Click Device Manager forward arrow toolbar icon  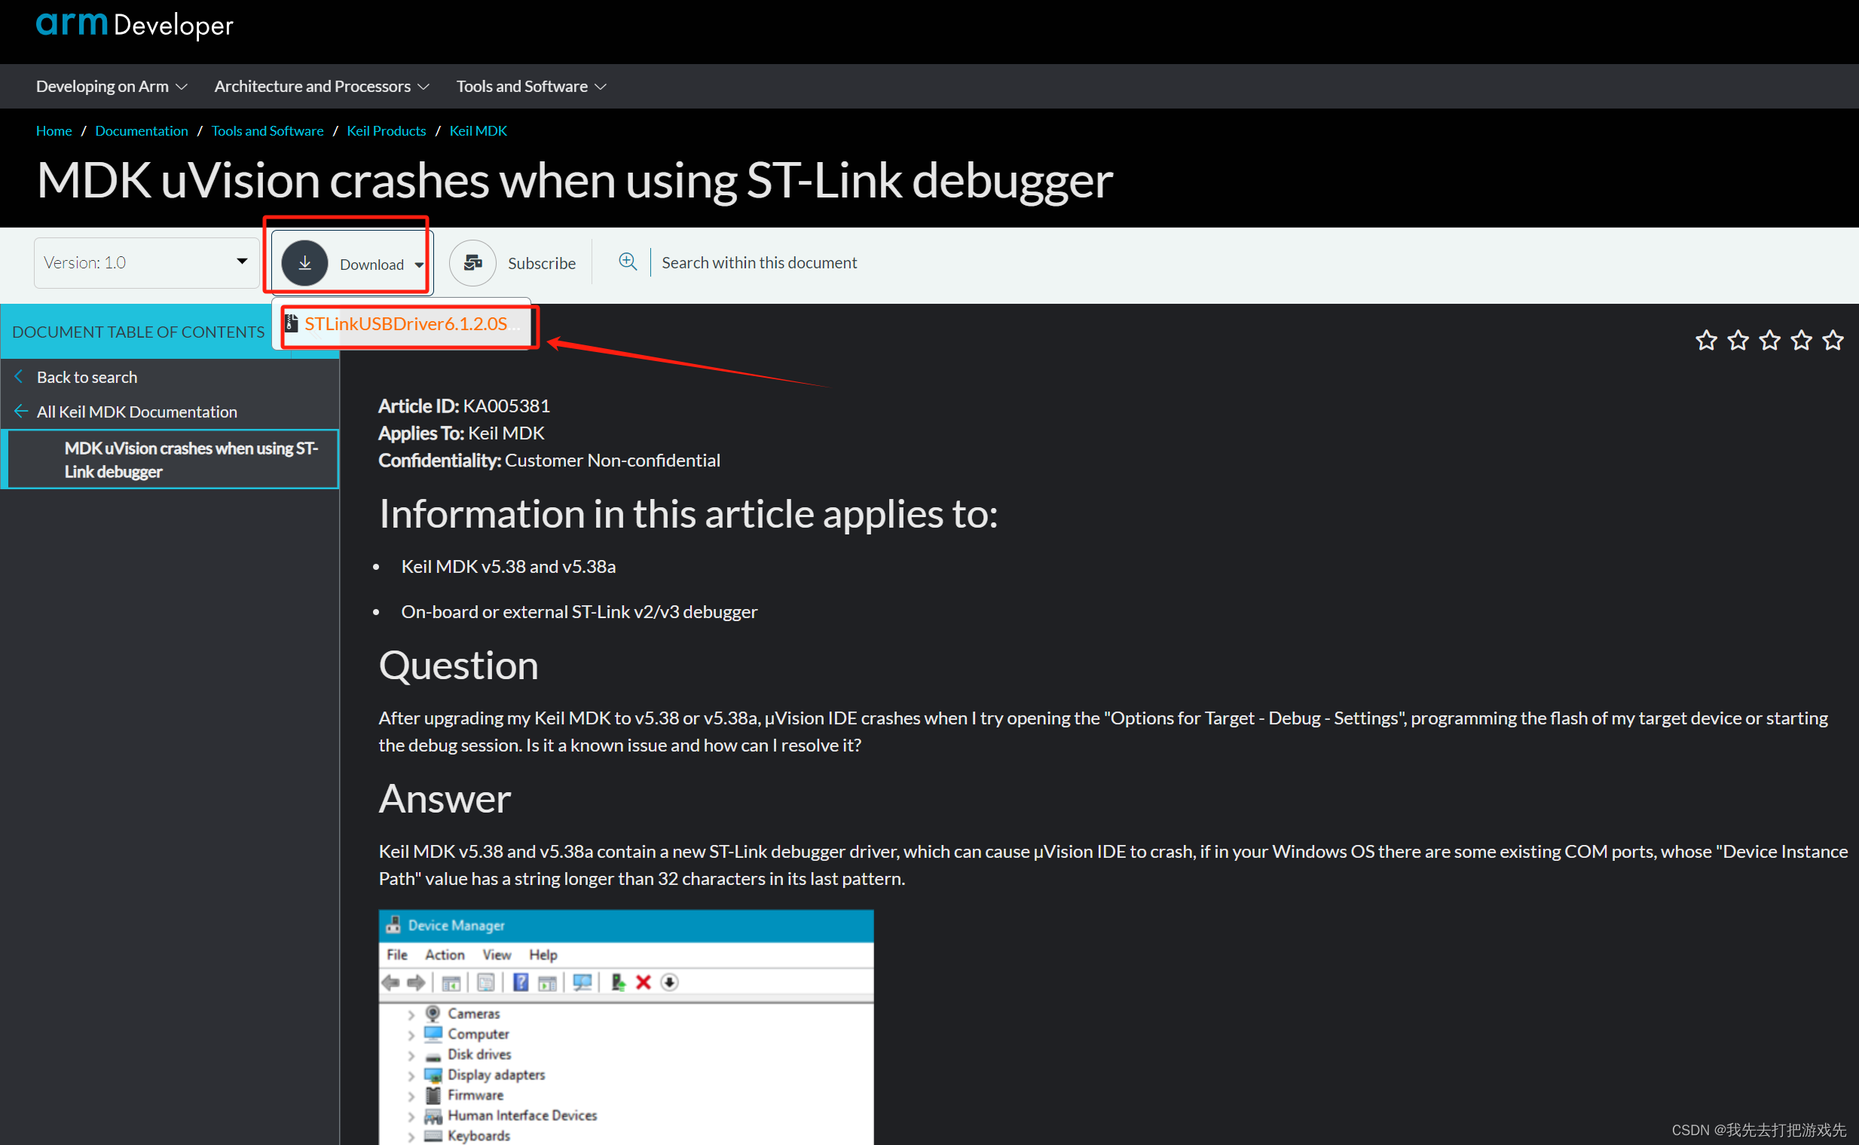(x=415, y=983)
